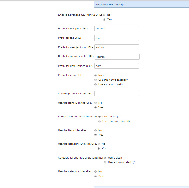
Task: Click the Prefix for category URLs field
Action: [x=116, y=28]
